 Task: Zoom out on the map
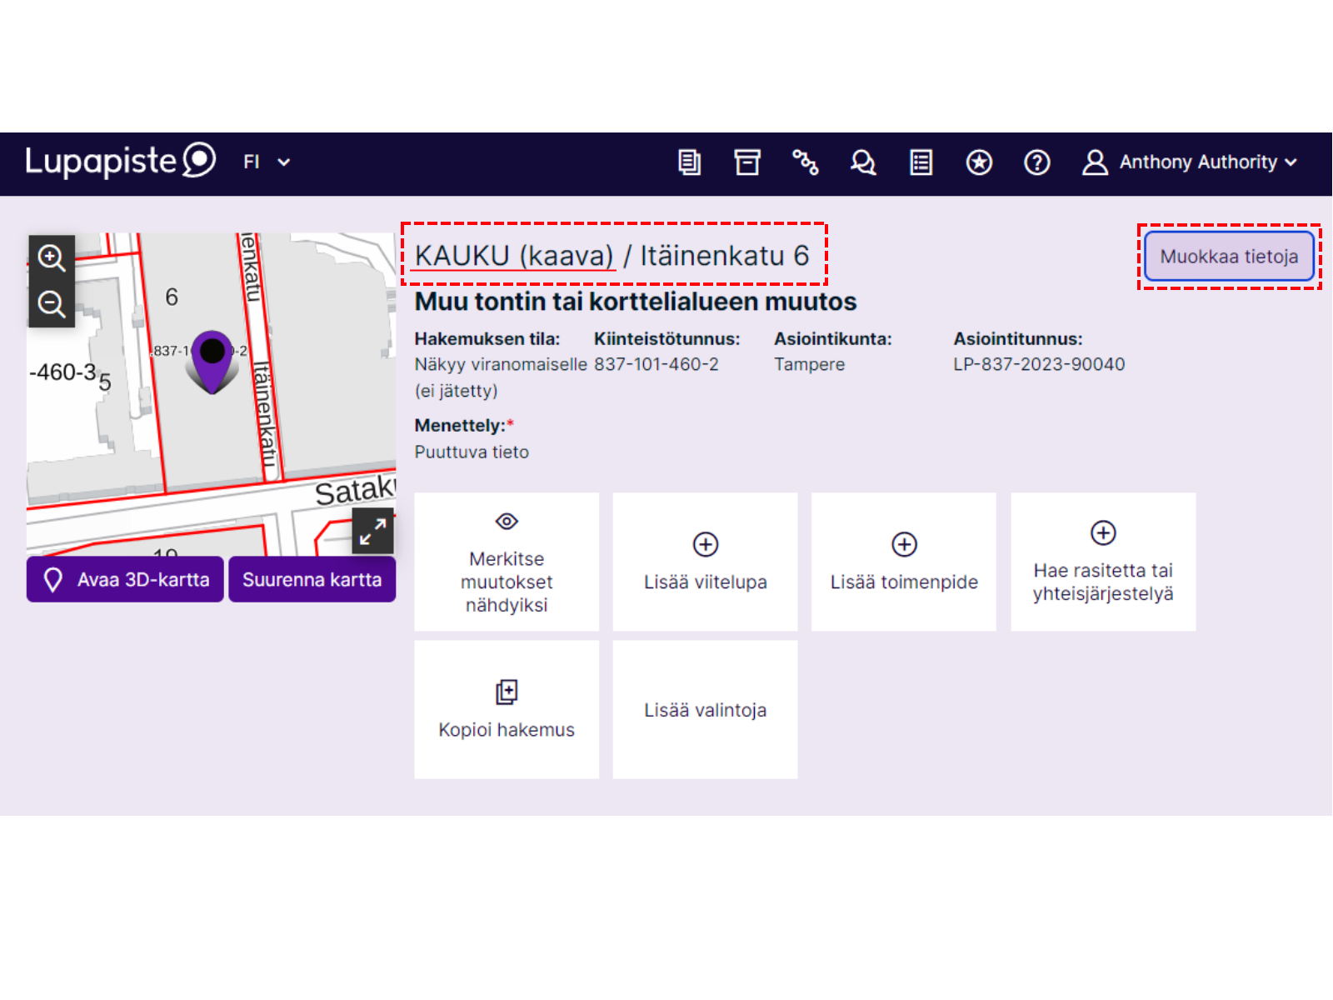(x=52, y=304)
